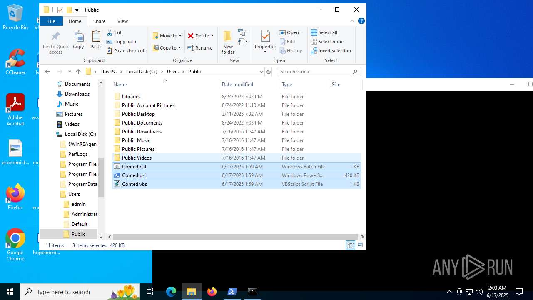Rename the selected item
This screenshot has width=533, height=300.
(x=200, y=48)
